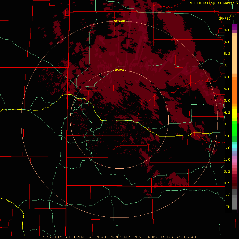This screenshot has height=239, width=239.
Task: Click the 3.4 legend value
Action: point(227,124)
